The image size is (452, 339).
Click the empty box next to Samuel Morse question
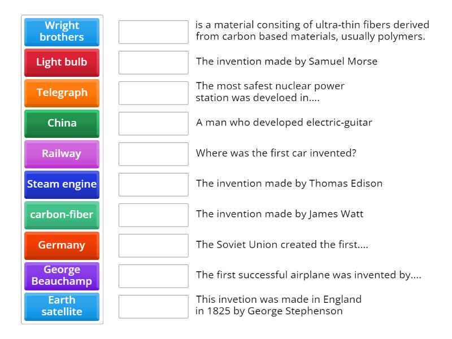[x=153, y=62]
